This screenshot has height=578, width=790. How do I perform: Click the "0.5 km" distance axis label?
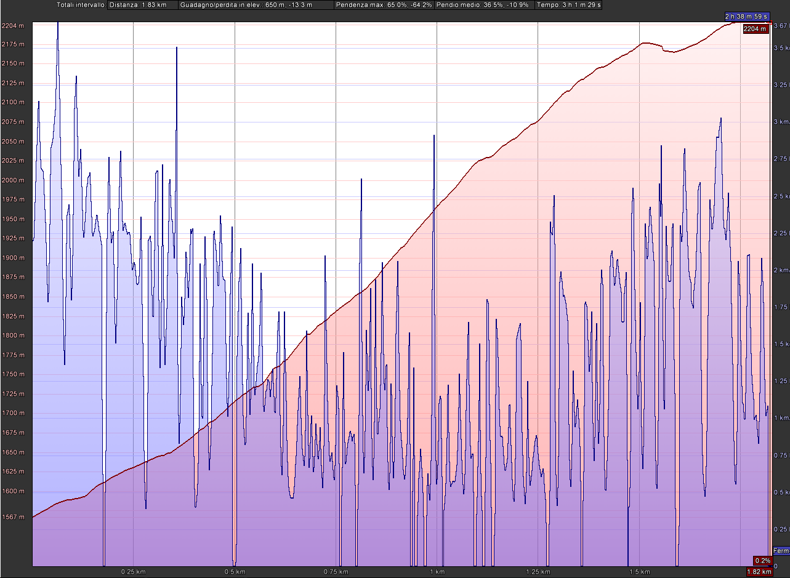(235, 572)
